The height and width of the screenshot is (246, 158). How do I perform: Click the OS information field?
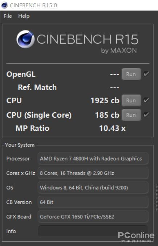[93, 187]
